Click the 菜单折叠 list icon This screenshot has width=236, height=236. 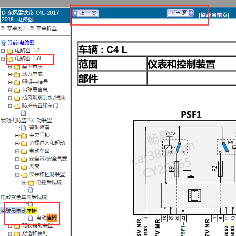point(32,28)
